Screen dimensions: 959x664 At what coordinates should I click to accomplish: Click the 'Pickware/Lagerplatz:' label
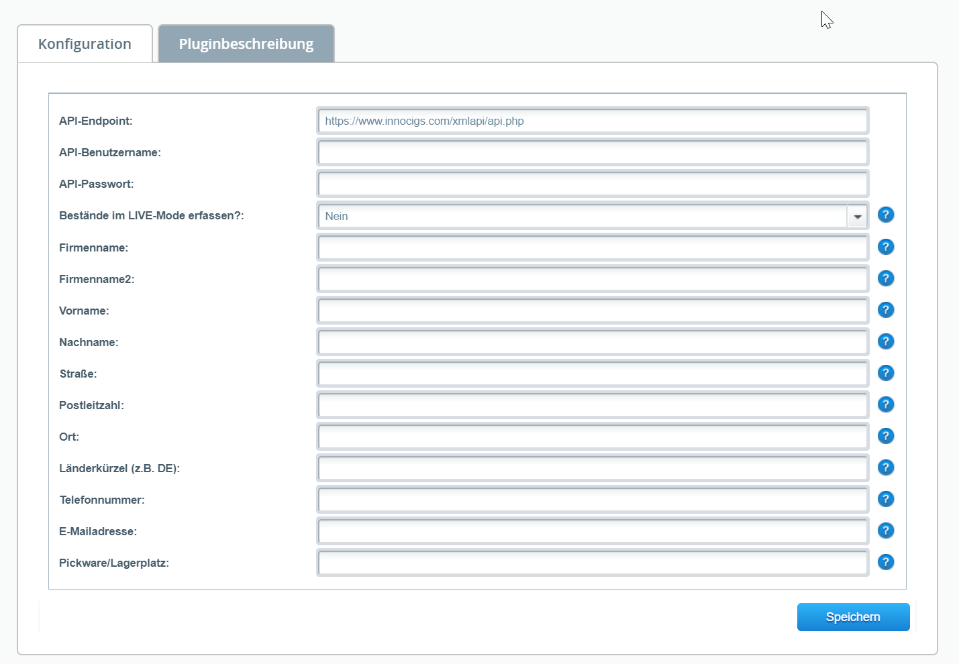click(114, 563)
